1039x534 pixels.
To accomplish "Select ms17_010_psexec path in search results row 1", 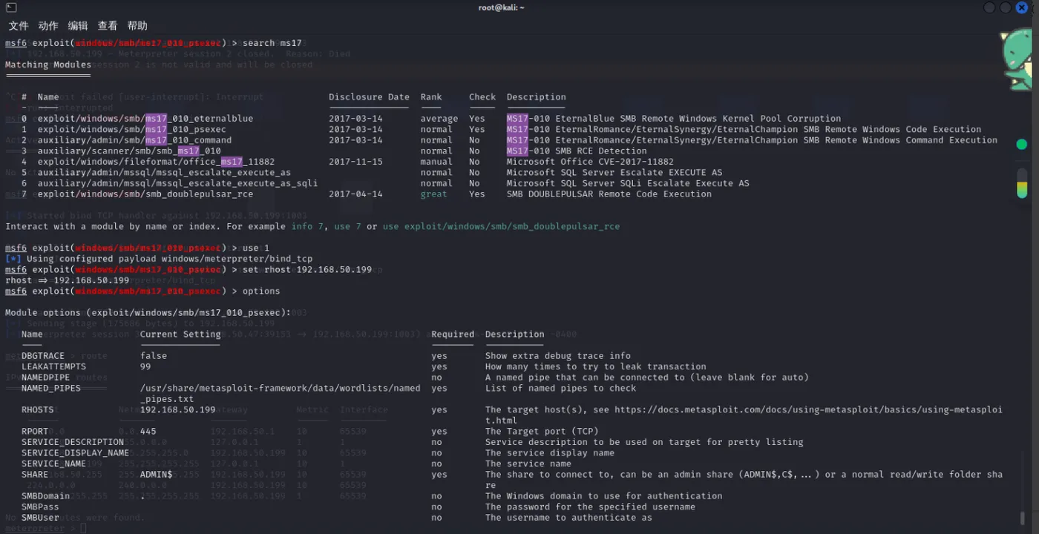I will click(132, 129).
